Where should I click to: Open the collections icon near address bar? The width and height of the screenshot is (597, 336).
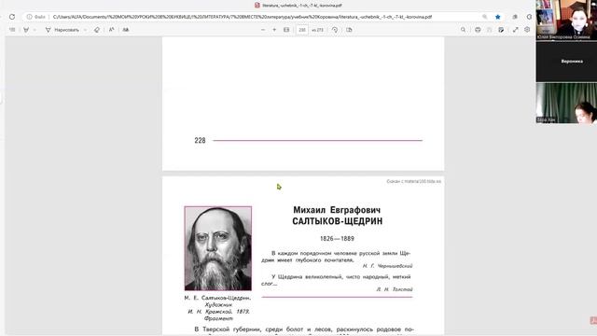click(515, 17)
